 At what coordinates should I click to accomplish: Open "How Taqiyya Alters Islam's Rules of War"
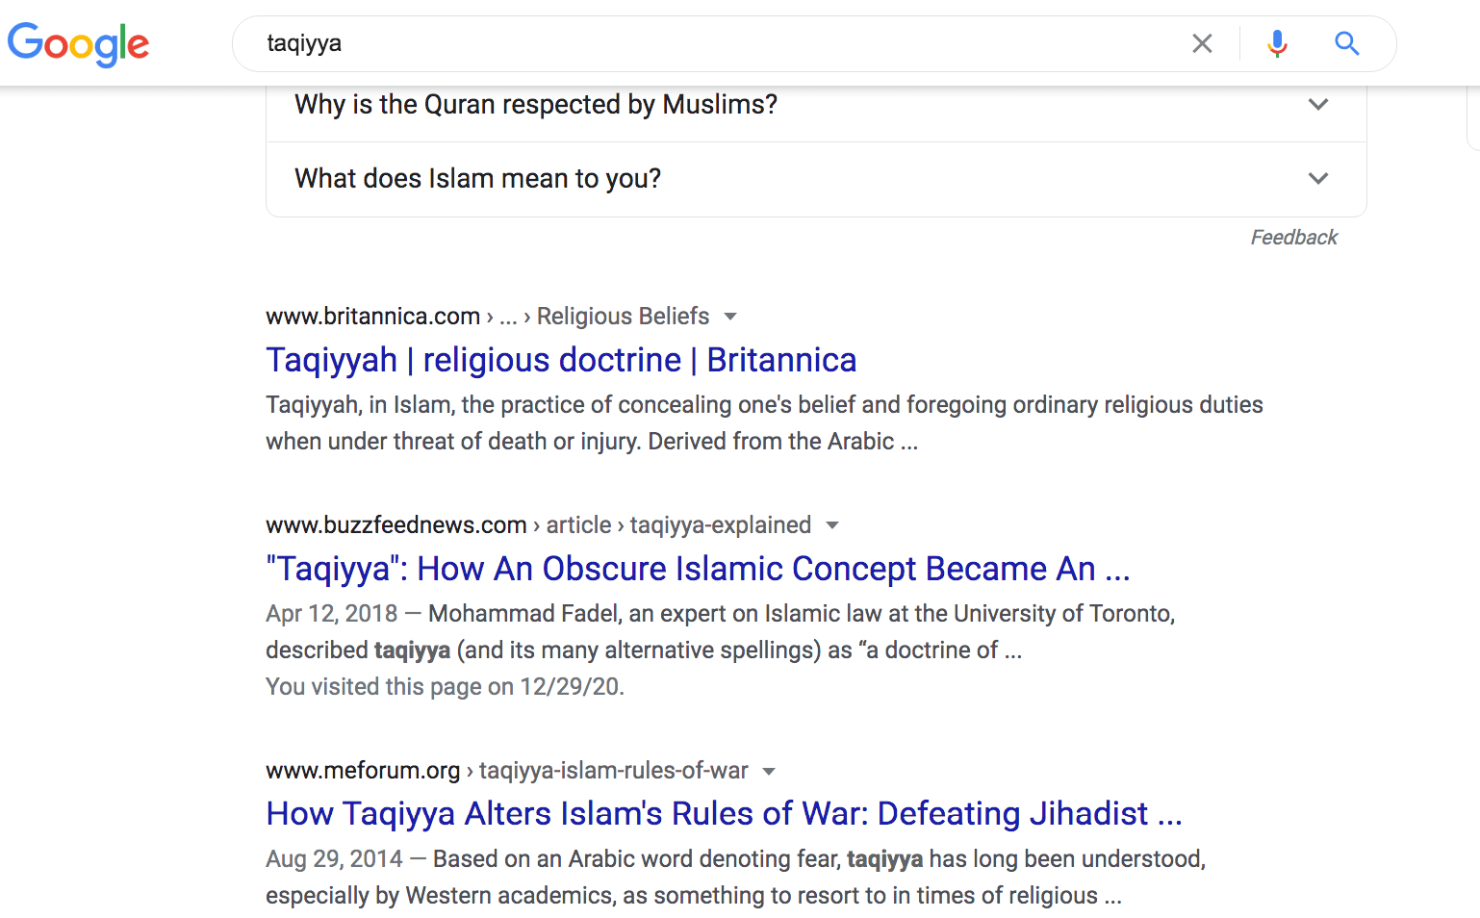pos(724,814)
